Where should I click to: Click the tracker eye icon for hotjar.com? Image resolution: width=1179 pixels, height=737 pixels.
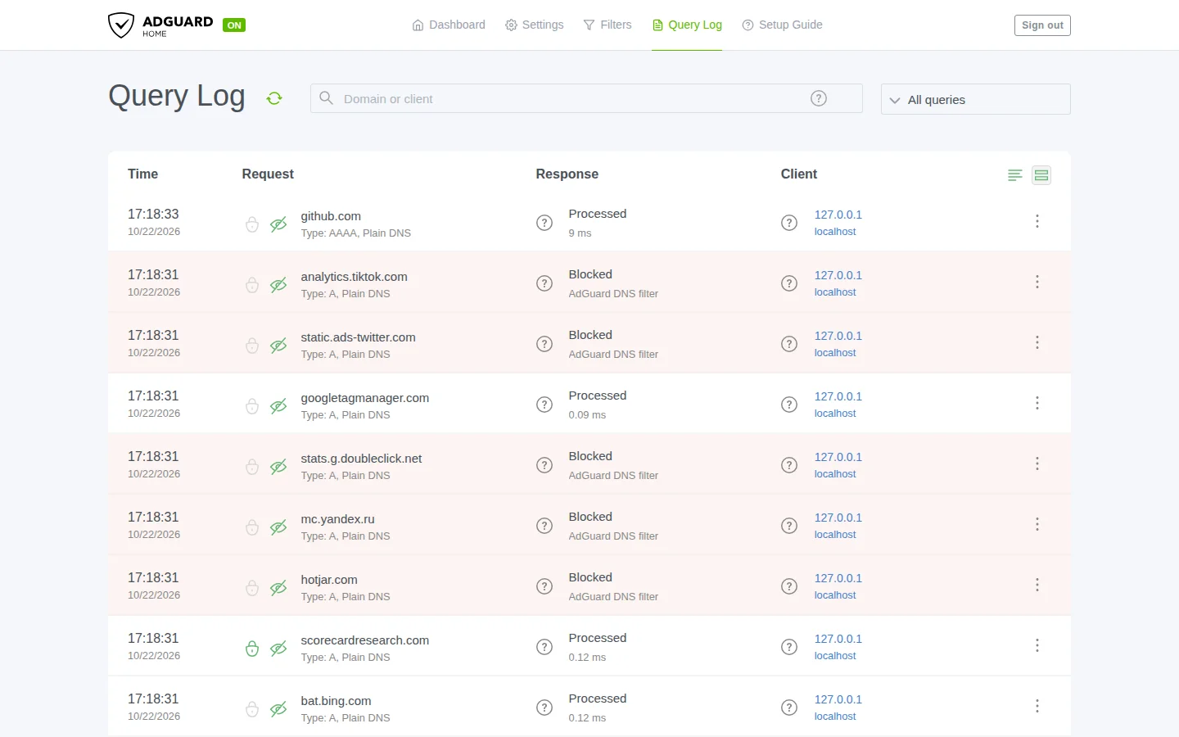[278, 588]
